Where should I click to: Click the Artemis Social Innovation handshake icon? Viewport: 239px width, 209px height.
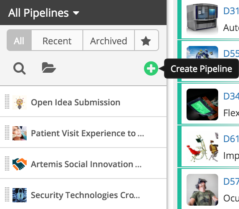(20, 164)
